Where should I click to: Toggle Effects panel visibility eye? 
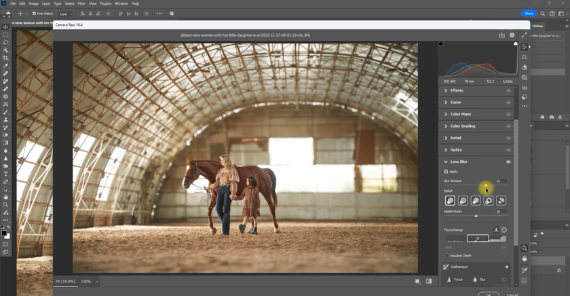pos(508,90)
